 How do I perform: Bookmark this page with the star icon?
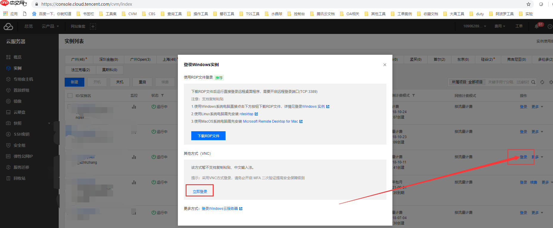[x=528, y=4]
